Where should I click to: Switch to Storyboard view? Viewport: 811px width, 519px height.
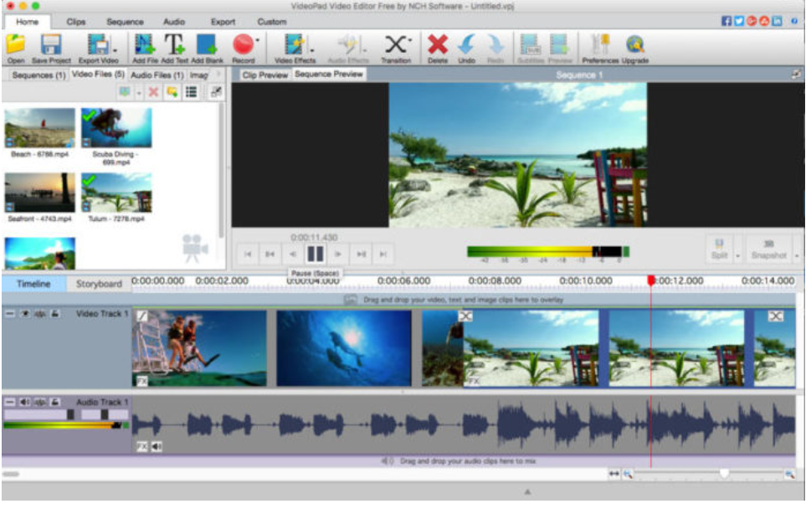99,284
